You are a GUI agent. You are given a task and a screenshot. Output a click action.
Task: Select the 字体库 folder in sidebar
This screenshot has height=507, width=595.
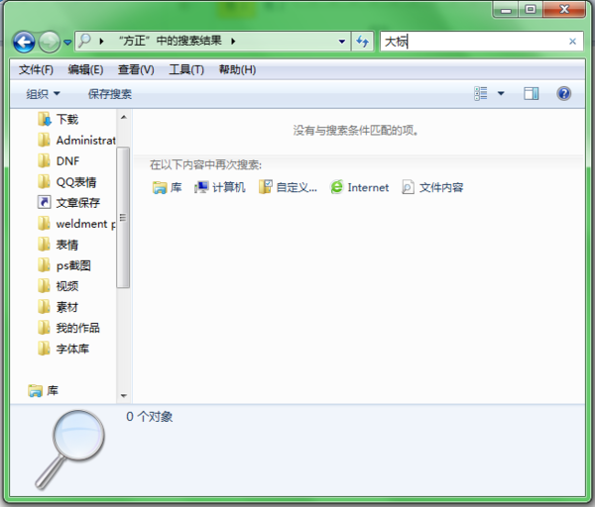(x=63, y=349)
